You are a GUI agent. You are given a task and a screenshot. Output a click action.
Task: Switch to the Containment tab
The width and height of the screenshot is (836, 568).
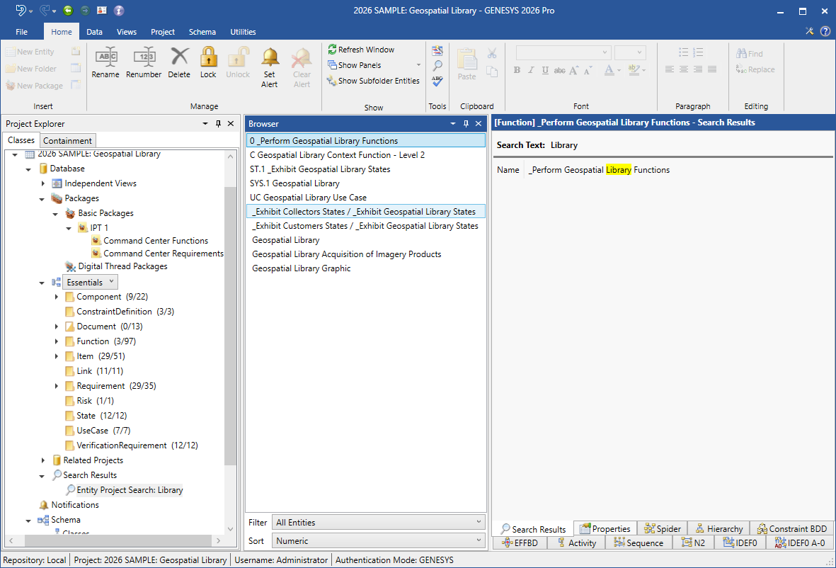pos(67,140)
